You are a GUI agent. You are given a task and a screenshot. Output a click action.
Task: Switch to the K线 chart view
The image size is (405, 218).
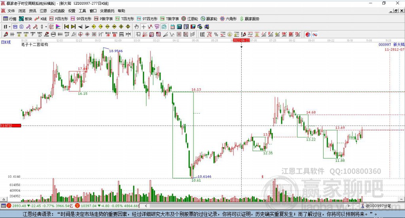(x=41, y=19)
